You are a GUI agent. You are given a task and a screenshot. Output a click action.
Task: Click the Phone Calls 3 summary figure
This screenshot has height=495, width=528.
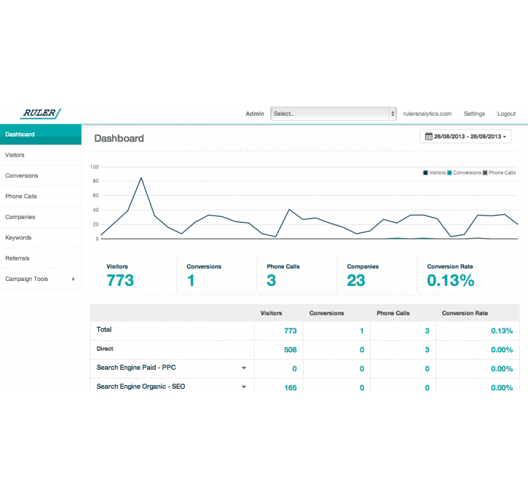(272, 281)
